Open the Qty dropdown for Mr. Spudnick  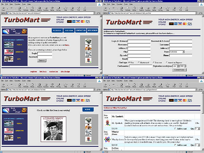pyautogui.click(x=199, y=129)
